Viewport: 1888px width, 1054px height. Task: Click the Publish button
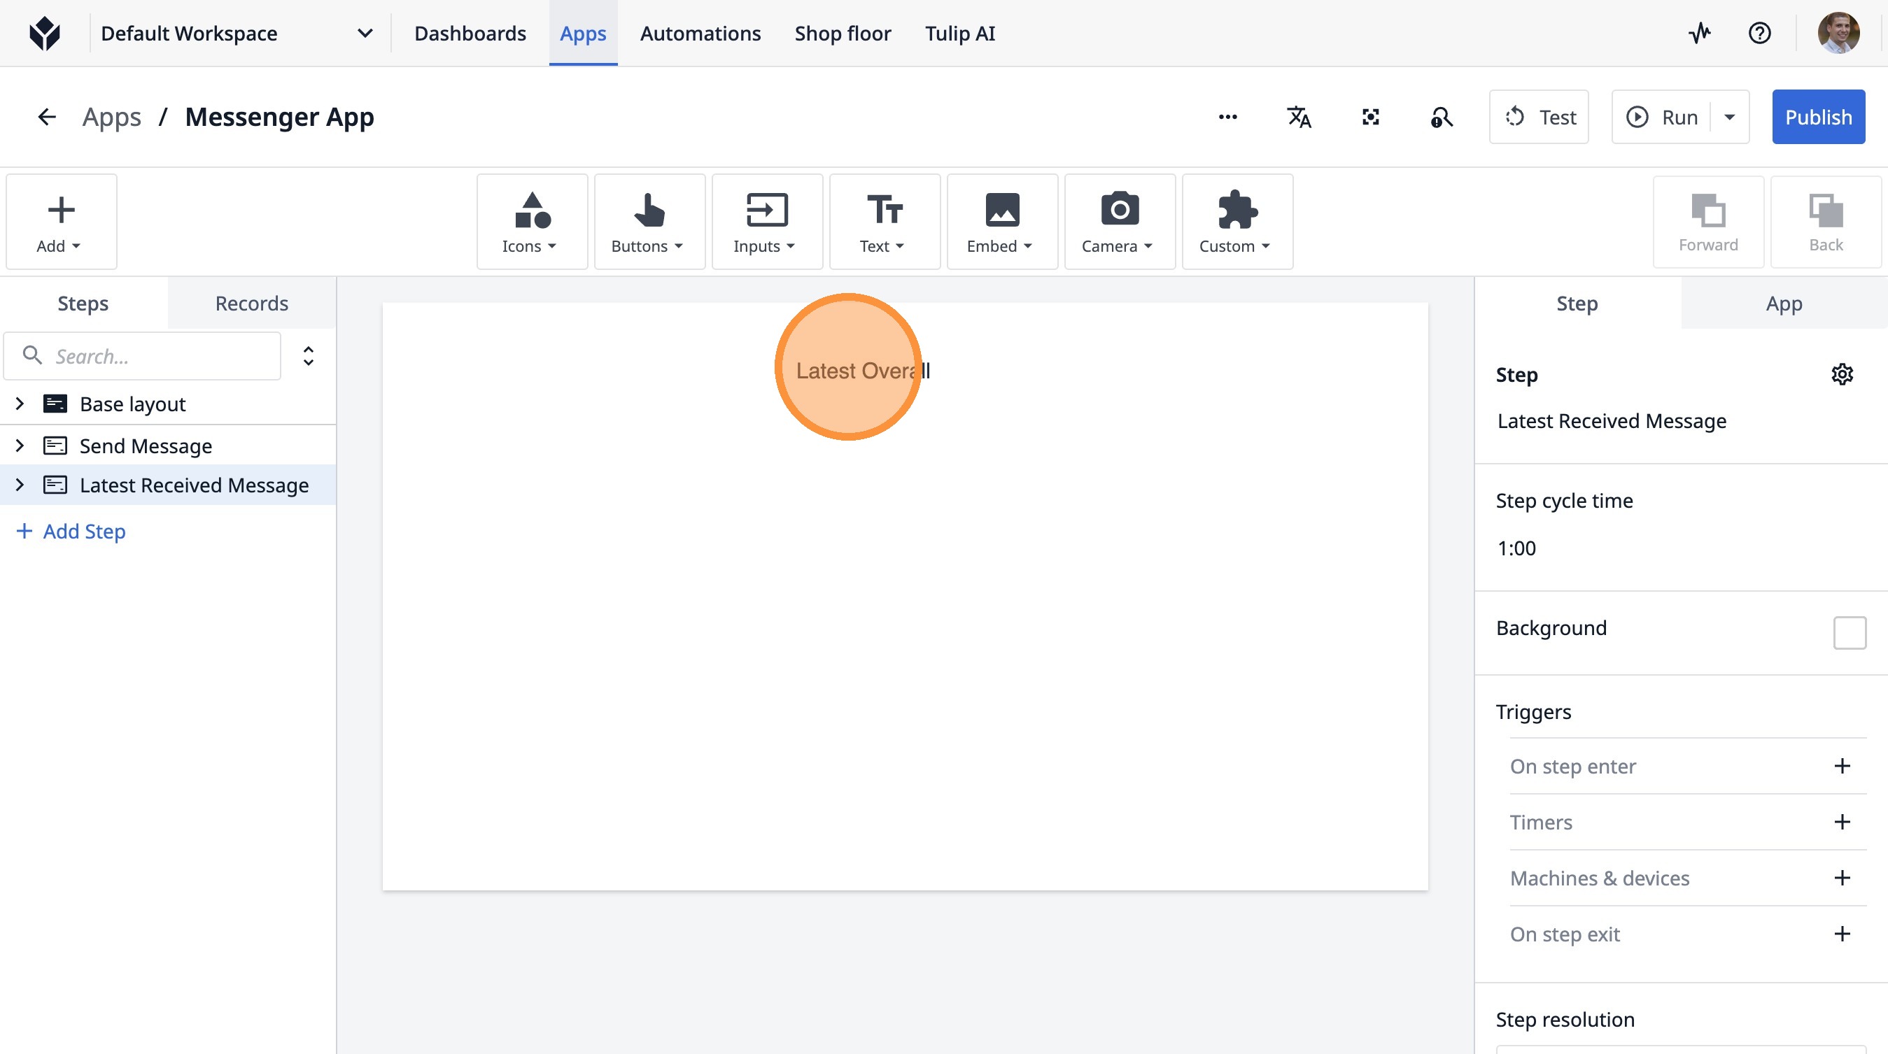(x=1817, y=117)
